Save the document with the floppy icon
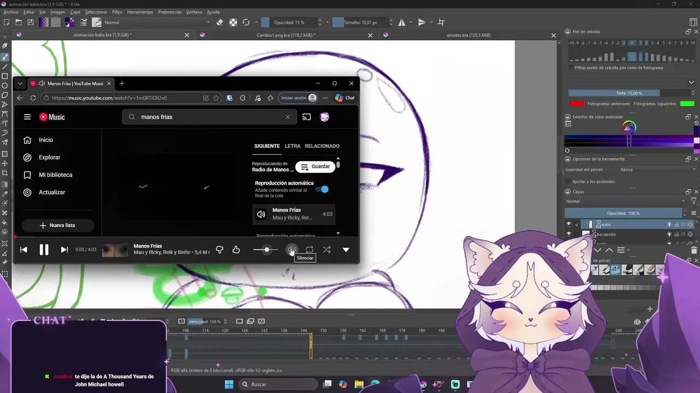 pyautogui.click(x=31, y=22)
